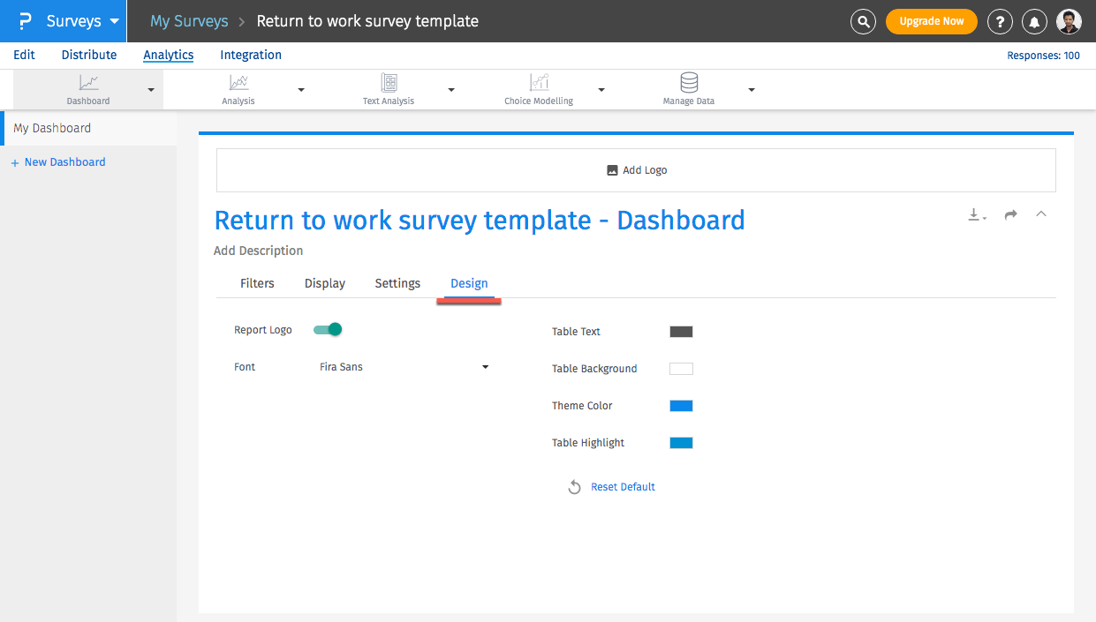Click the Add Logo area
1096x622 pixels.
point(636,170)
